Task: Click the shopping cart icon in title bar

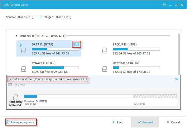Action: pos(164,5)
